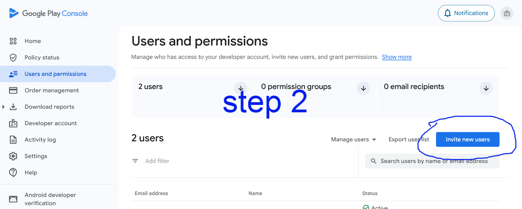
Task: Click the Invite new users button
Action: (x=467, y=139)
